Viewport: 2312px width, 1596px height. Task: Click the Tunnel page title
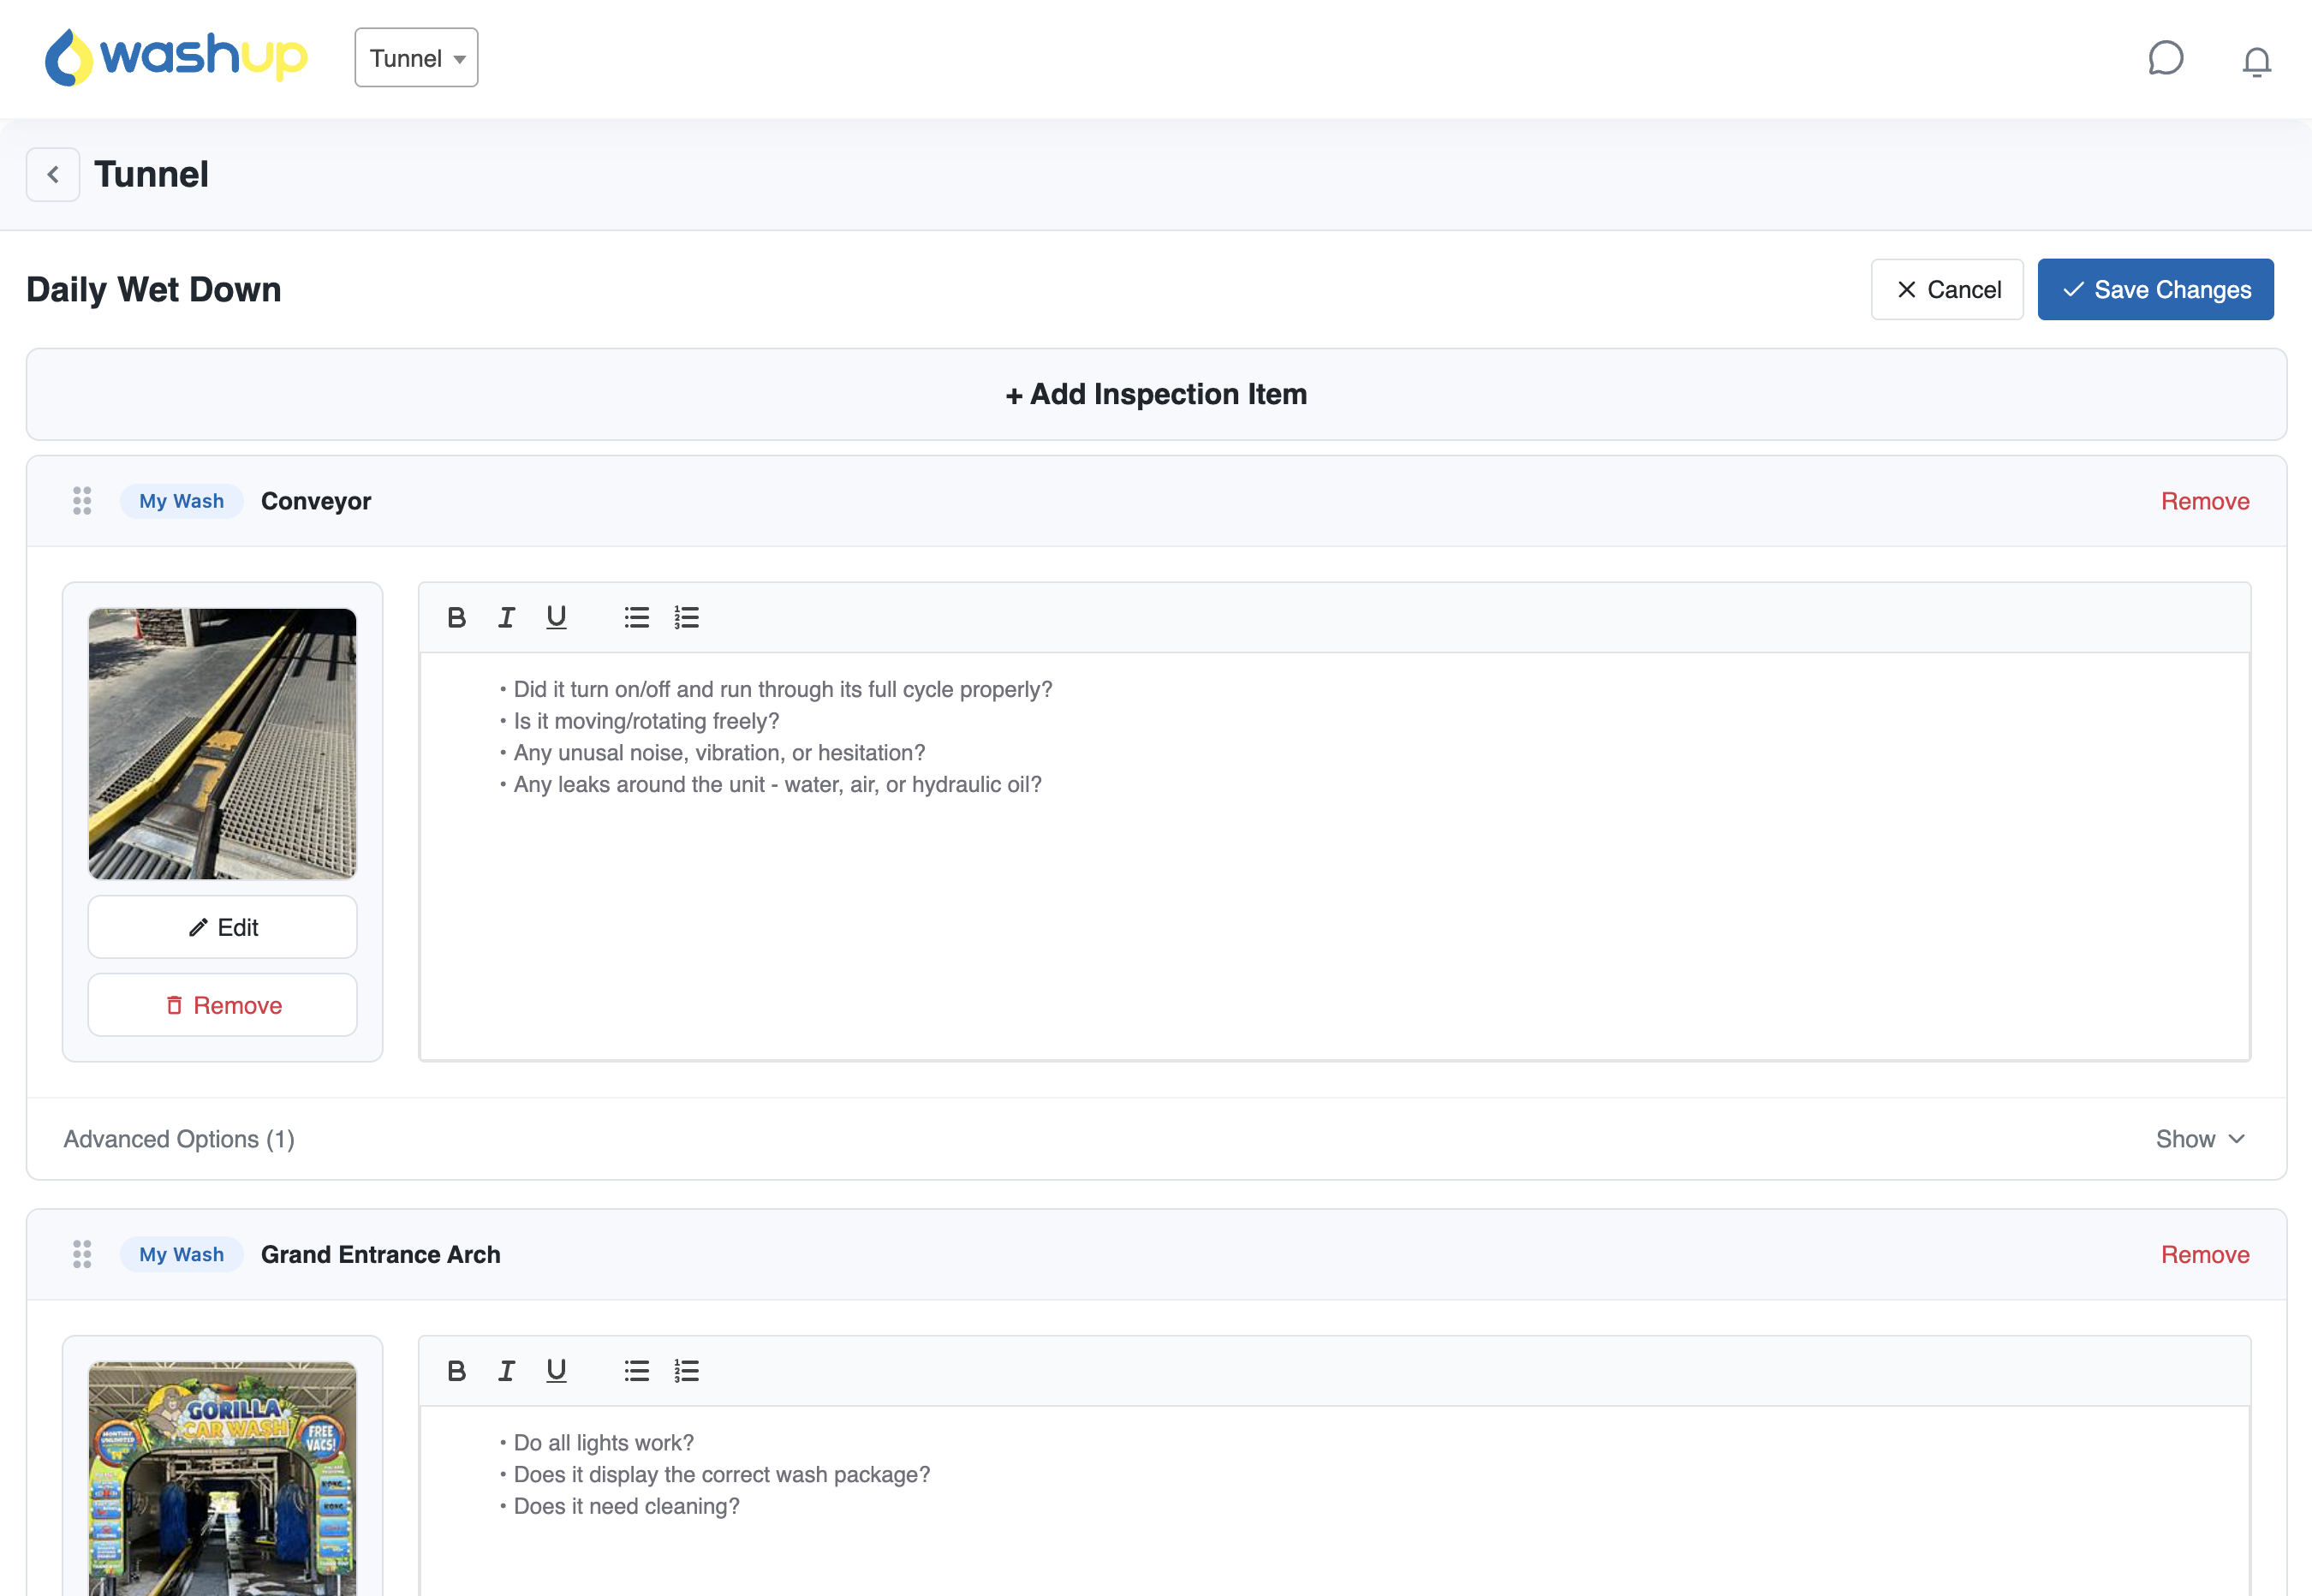point(151,174)
